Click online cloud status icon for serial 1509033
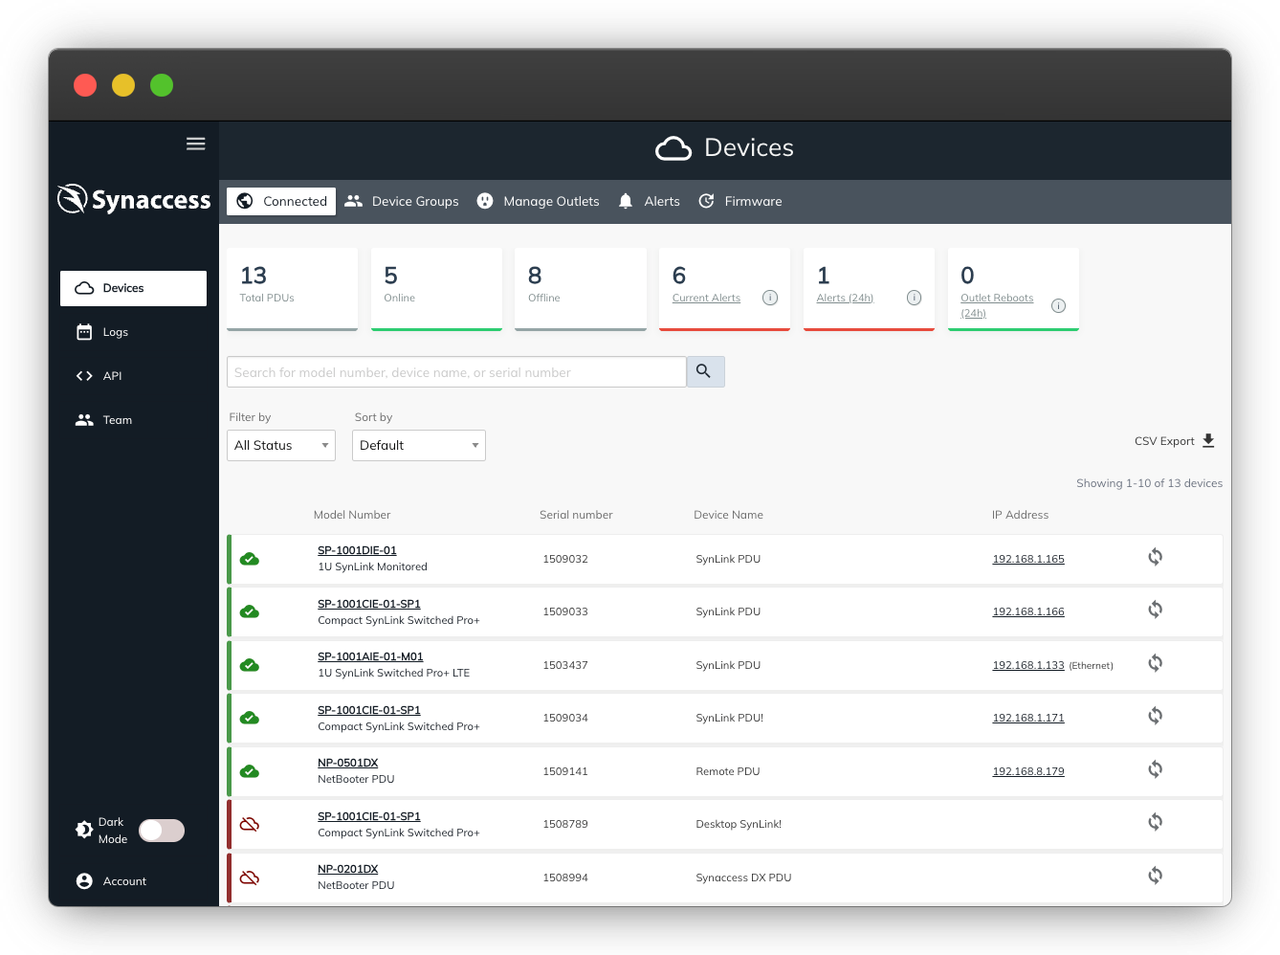Screen dimensions: 1280x955 pyautogui.click(x=250, y=611)
